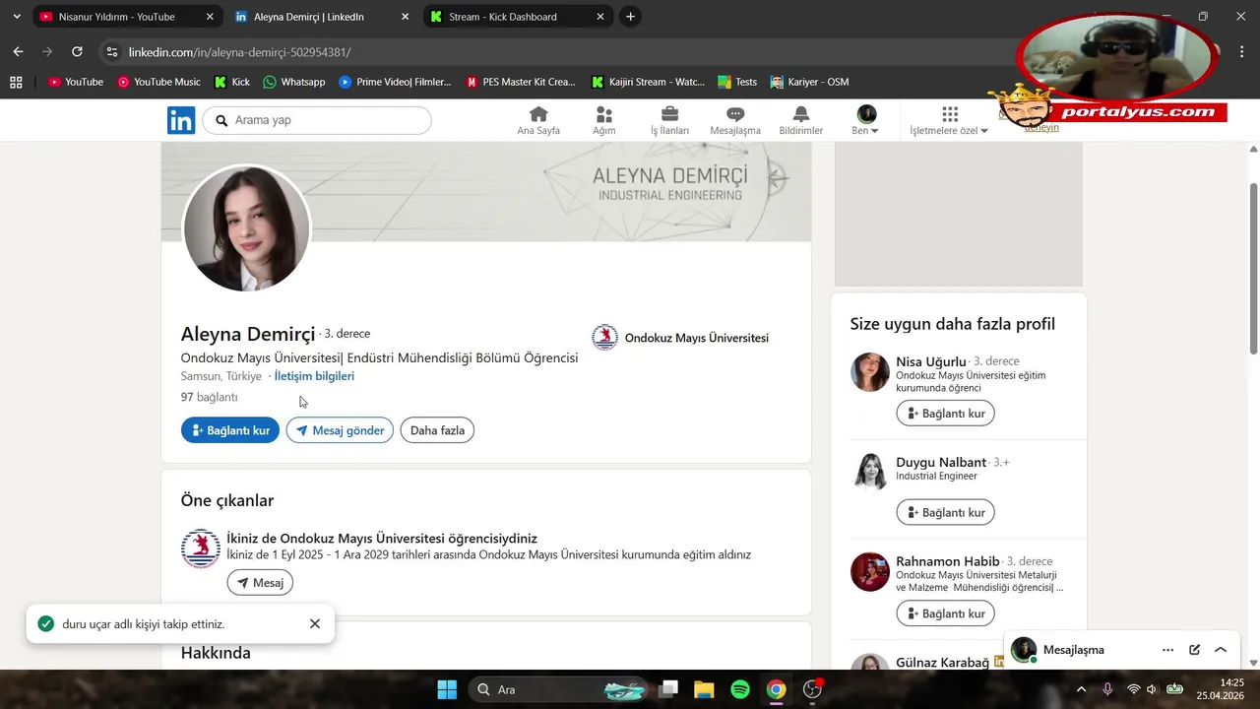Open Kick bookmark
Viewport: 1260px width, 709px height.
232,82
